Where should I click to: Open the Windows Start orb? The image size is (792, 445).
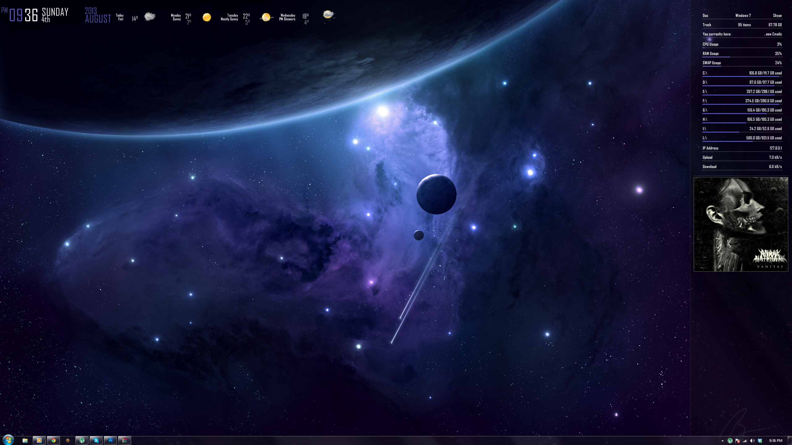click(x=8, y=440)
